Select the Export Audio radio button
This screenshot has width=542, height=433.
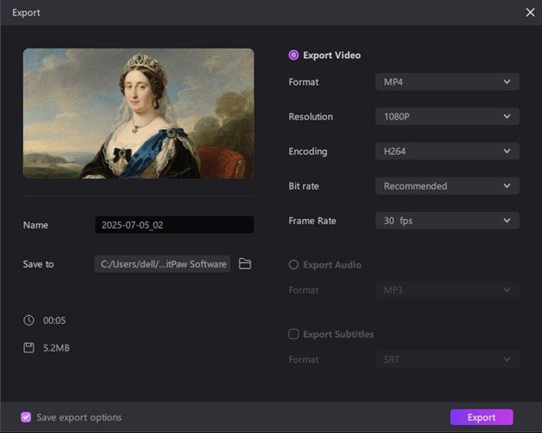tap(294, 265)
